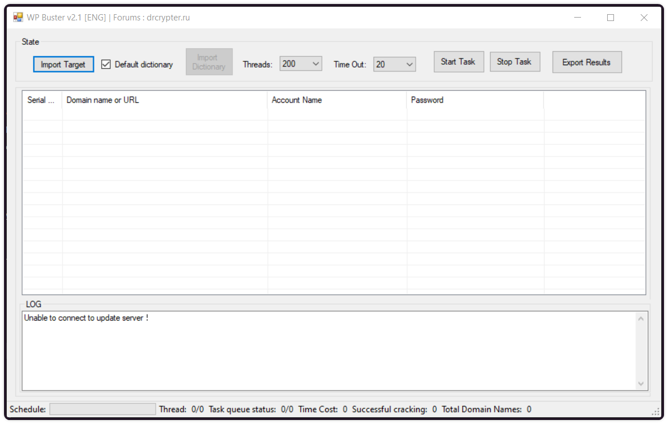Click the Schedule progress bar
The height and width of the screenshot is (424, 668).
(x=102, y=409)
